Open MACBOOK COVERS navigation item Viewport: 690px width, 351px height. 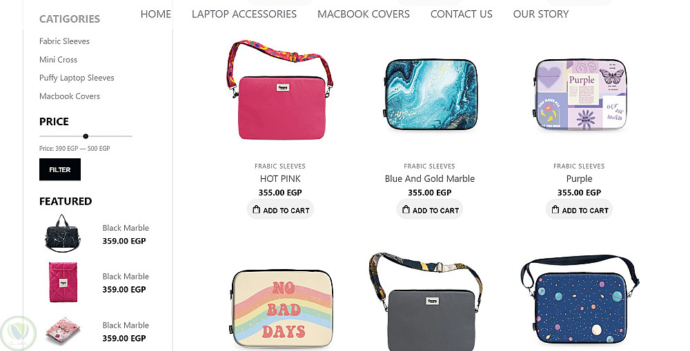point(364,14)
